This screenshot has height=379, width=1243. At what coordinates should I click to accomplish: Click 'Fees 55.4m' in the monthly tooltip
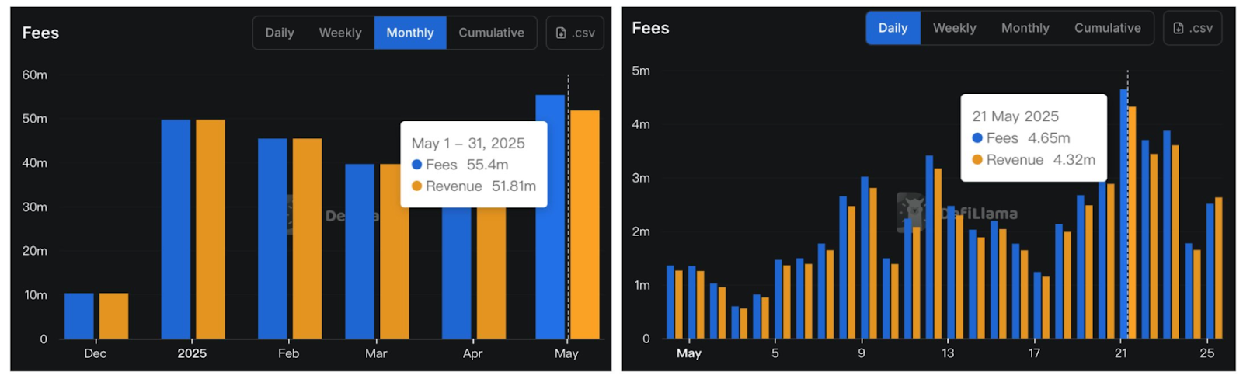pyautogui.click(x=460, y=165)
